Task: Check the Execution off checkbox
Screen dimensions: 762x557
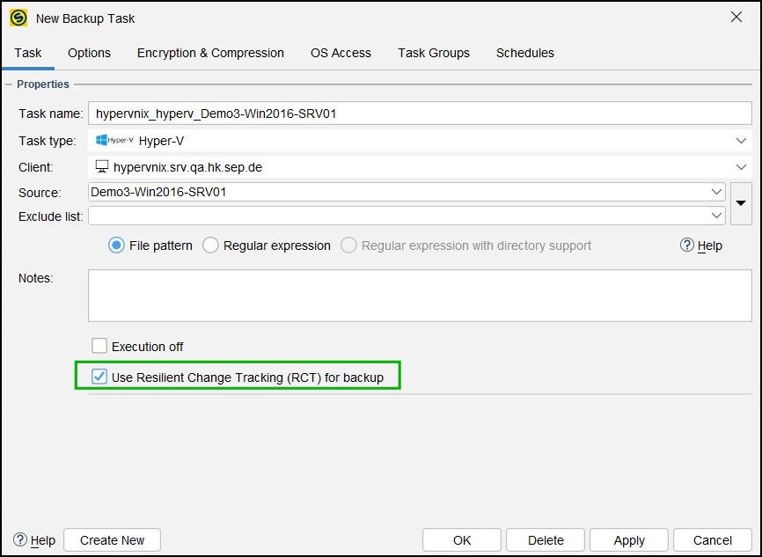Action: pyautogui.click(x=99, y=346)
